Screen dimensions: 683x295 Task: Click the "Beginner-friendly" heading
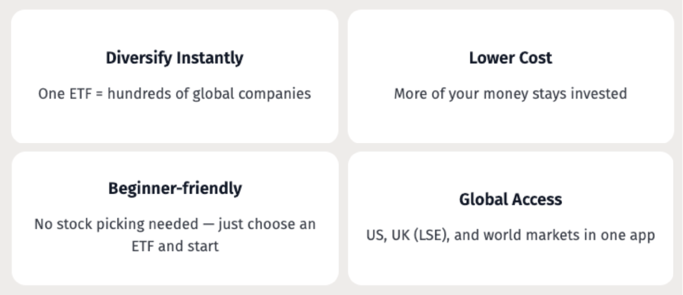(x=175, y=188)
